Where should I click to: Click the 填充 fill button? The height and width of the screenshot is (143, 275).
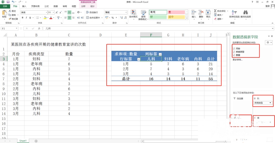[218, 15]
